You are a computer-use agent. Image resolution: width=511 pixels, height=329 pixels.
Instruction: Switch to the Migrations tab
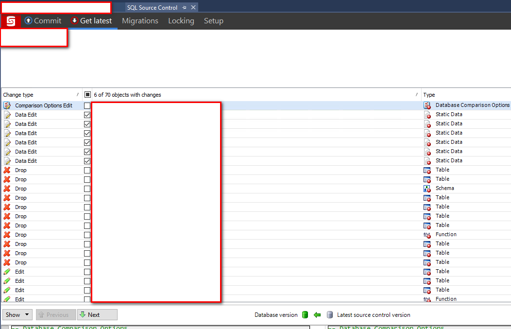tap(140, 21)
